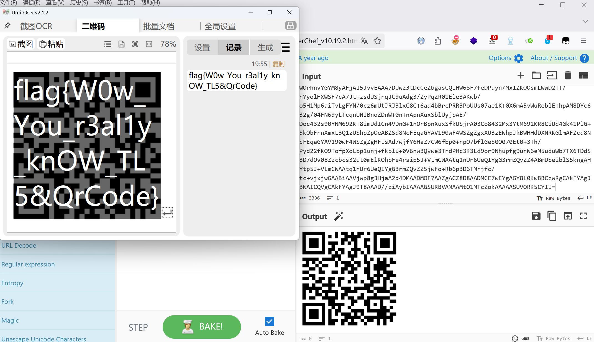
Task: Copy raw output to clipboard
Action: click(x=552, y=216)
